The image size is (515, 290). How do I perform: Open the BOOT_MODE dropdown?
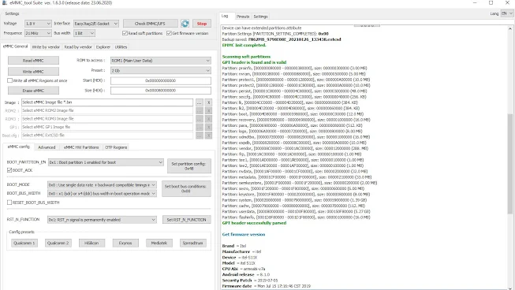pyautogui.click(x=102, y=185)
